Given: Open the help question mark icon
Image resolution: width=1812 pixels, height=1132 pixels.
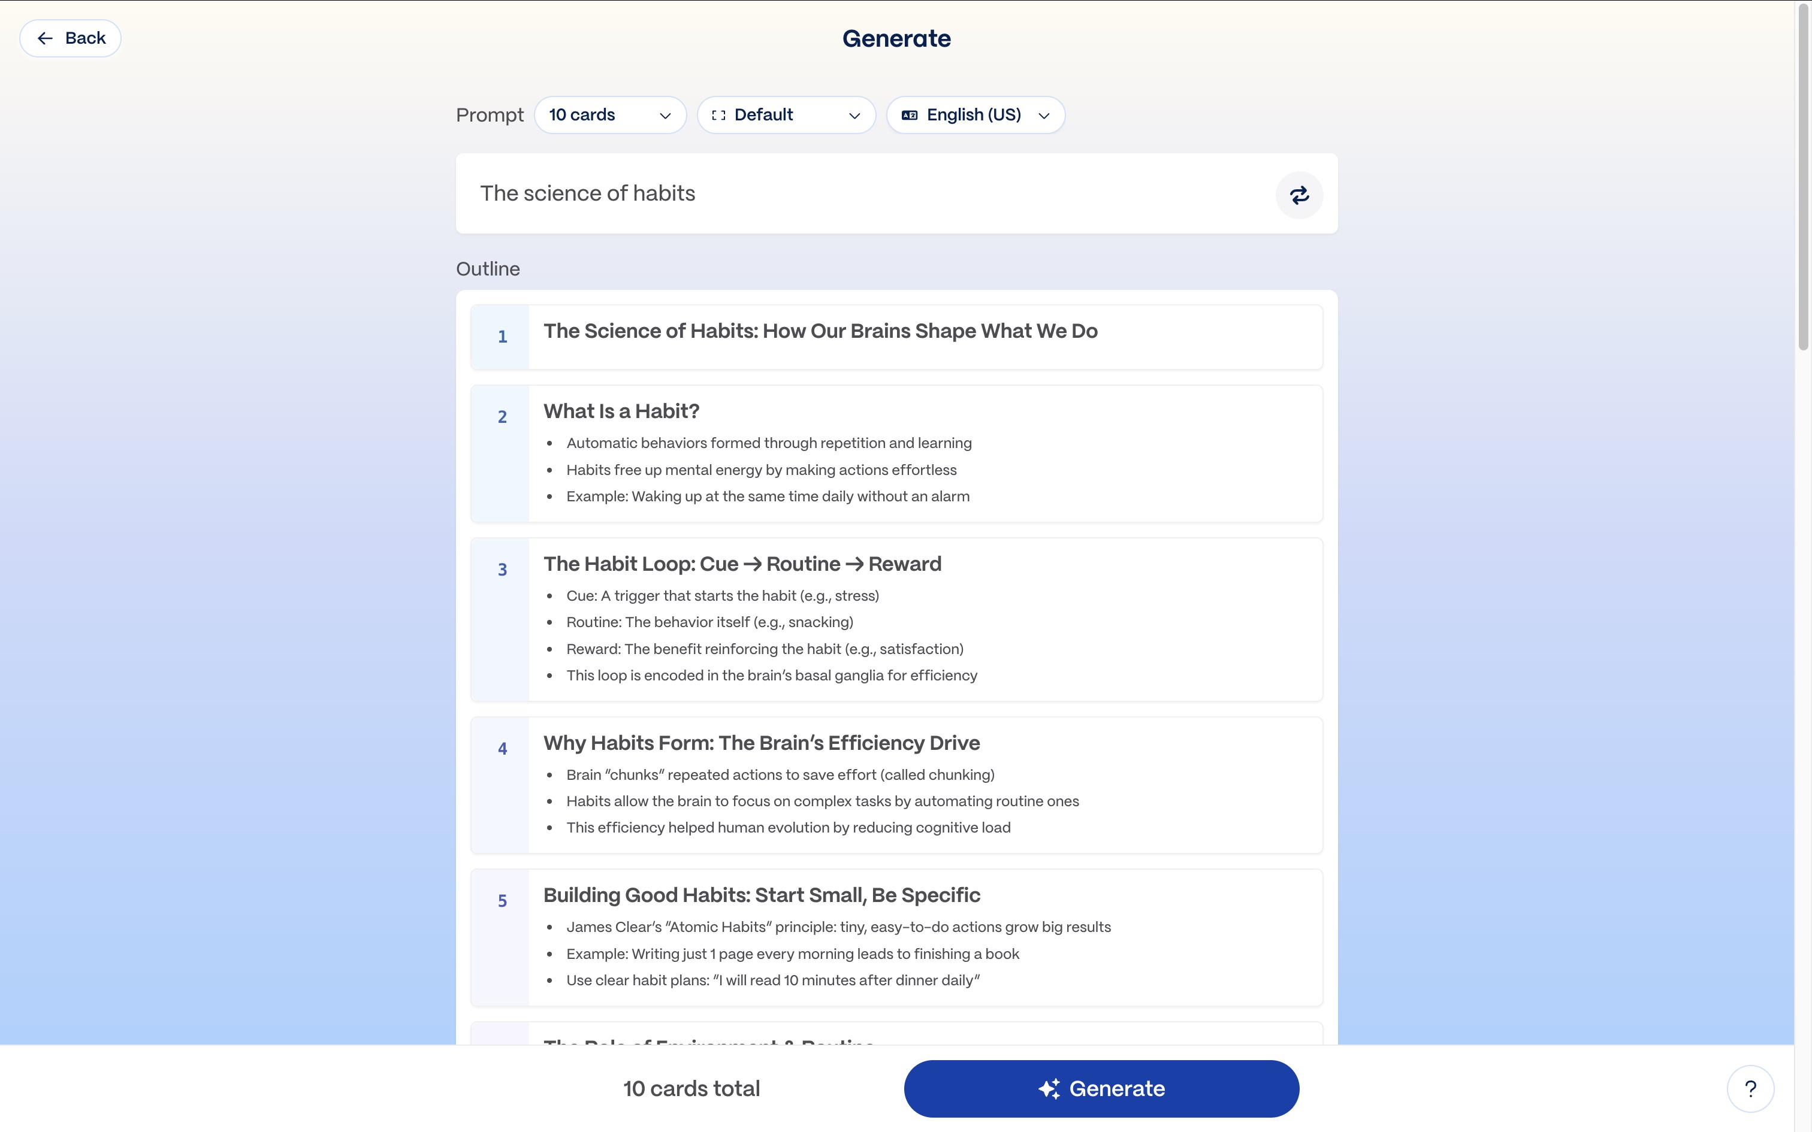Looking at the screenshot, I should coord(1750,1088).
